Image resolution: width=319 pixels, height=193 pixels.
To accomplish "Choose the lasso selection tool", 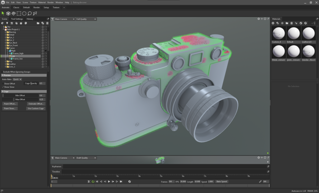I will point(30,13).
